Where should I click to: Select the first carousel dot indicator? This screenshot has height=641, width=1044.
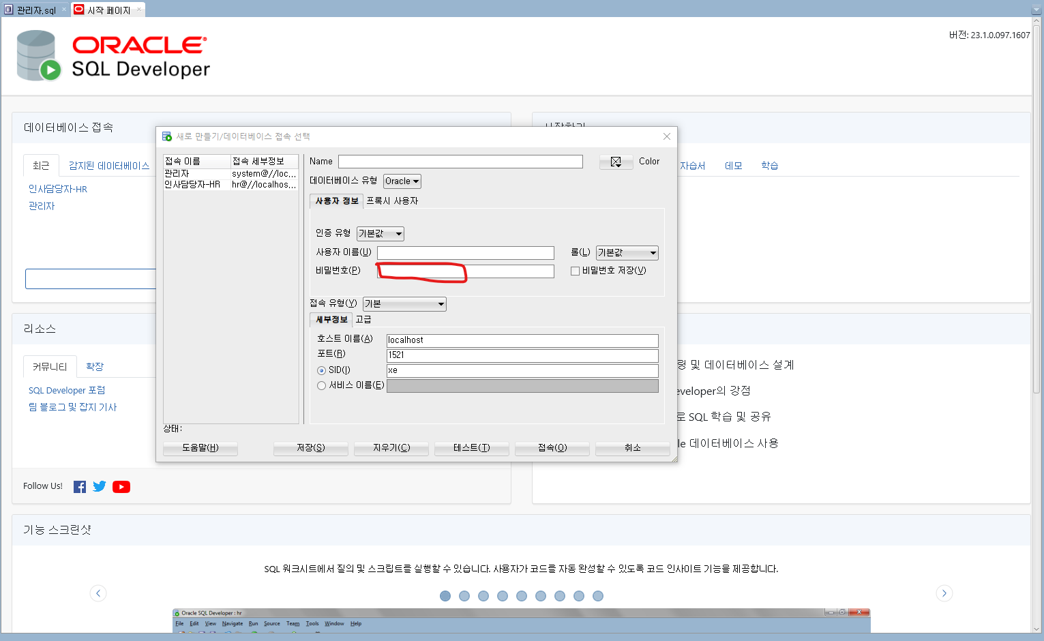445,596
